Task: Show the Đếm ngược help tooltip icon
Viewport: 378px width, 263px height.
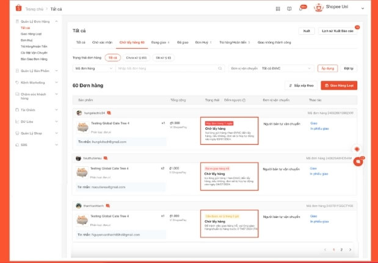Action: (x=244, y=100)
